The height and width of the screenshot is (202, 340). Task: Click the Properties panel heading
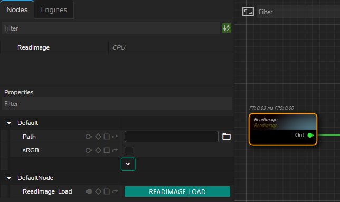[19, 92]
